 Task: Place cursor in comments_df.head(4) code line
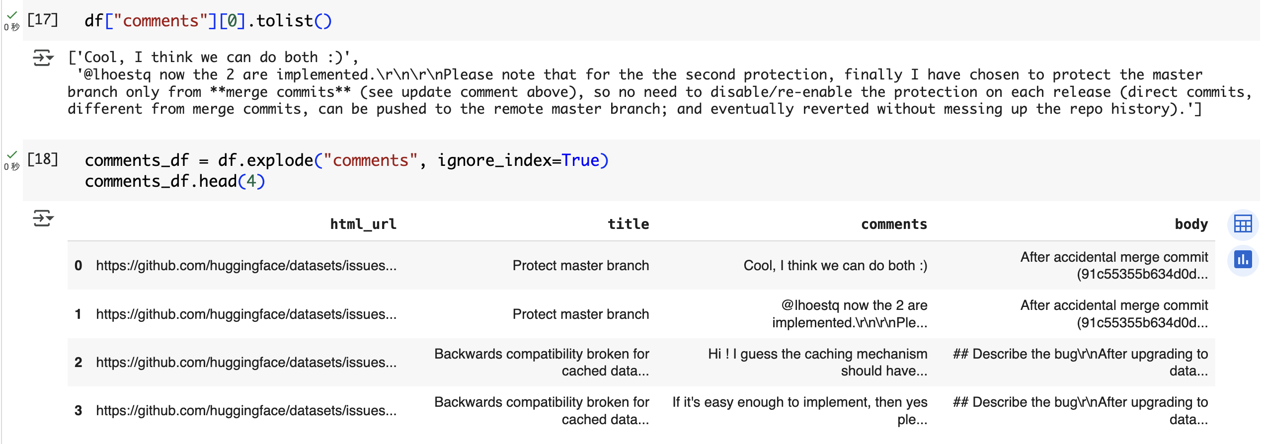tap(175, 181)
